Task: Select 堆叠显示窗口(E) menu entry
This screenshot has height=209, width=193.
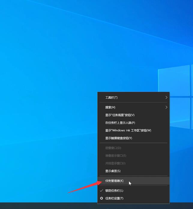Action: 116,156
